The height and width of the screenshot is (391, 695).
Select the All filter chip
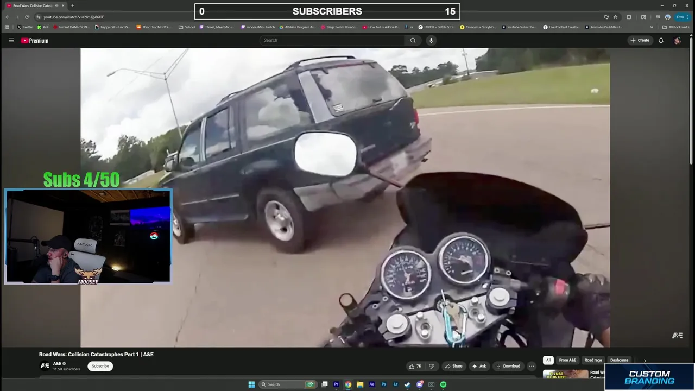coord(548,360)
